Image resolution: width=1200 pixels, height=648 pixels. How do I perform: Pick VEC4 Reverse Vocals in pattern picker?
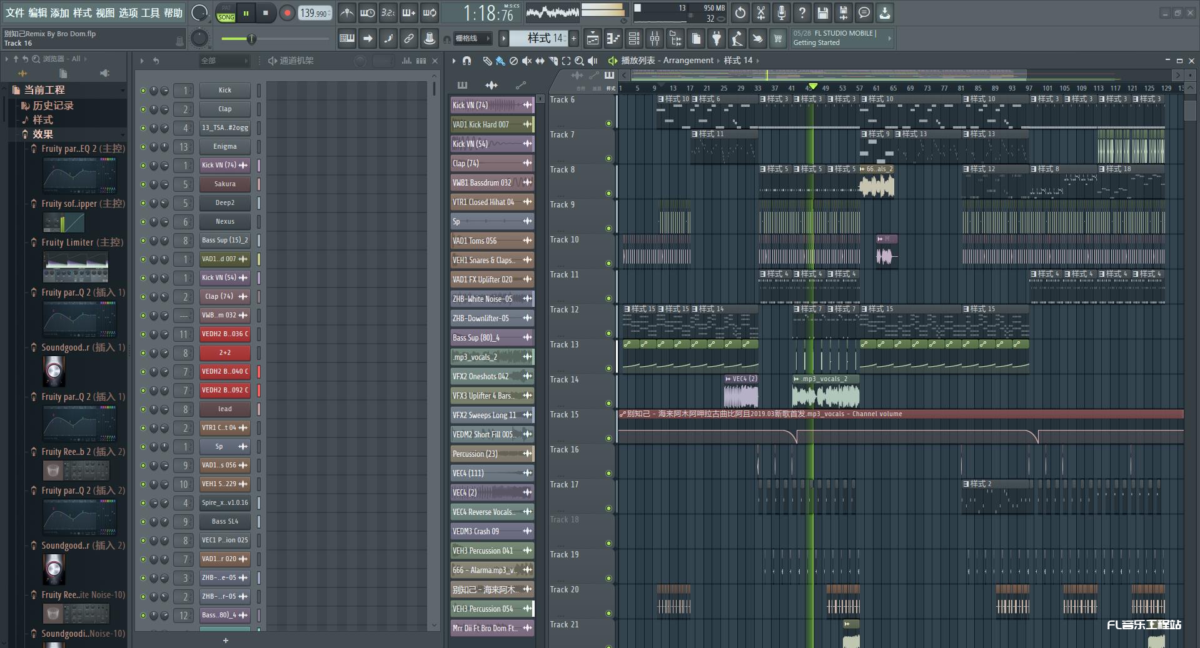coord(492,512)
